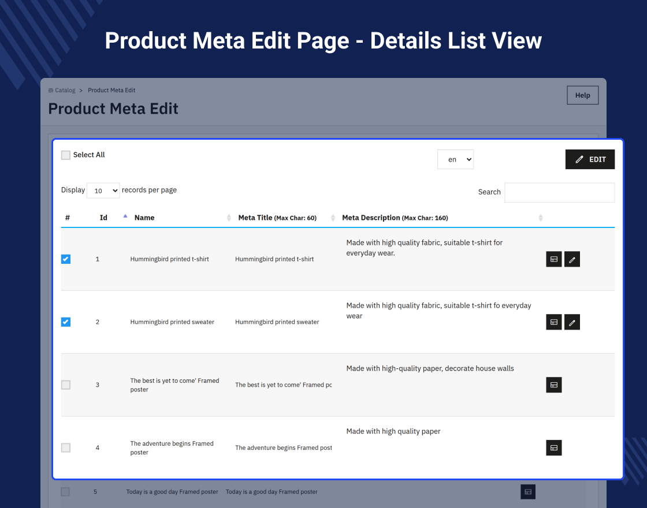
Task: Check row 3 'The best is yet to come' checkbox
Action: tap(66, 384)
